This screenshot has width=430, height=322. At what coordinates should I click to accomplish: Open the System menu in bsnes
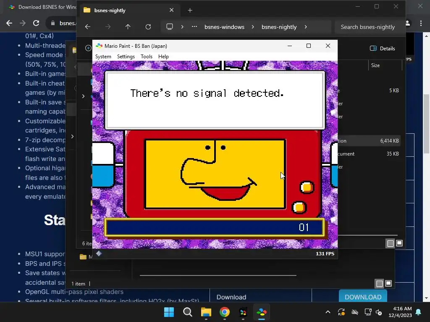pyautogui.click(x=103, y=57)
